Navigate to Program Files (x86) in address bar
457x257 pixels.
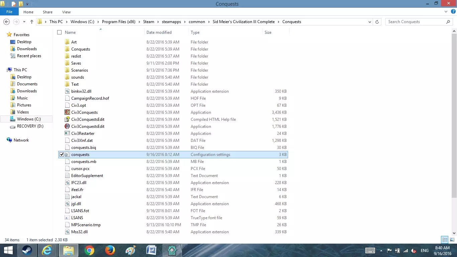point(118,22)
